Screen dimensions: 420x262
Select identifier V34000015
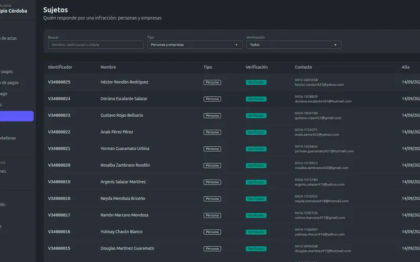pos(59,248)
